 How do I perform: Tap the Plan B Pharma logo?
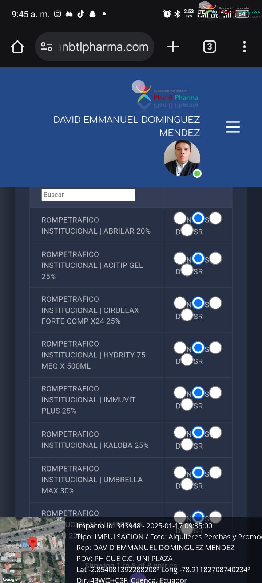(165, 94)
